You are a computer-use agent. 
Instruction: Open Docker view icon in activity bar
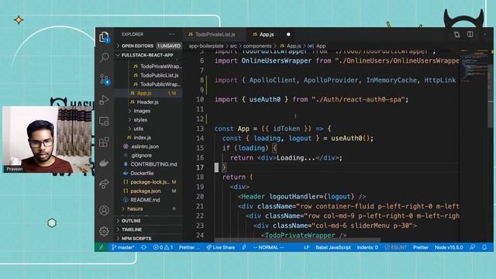tap(104, 164)
